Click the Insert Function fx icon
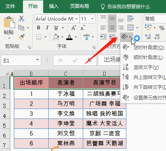166x151 pixels. point(90,61)
